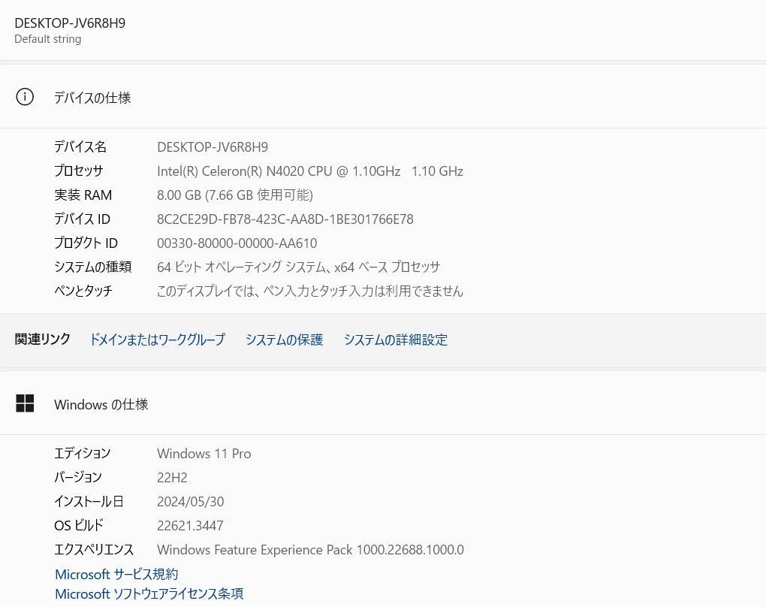Select install date 2024/05/30

(191, 501)
